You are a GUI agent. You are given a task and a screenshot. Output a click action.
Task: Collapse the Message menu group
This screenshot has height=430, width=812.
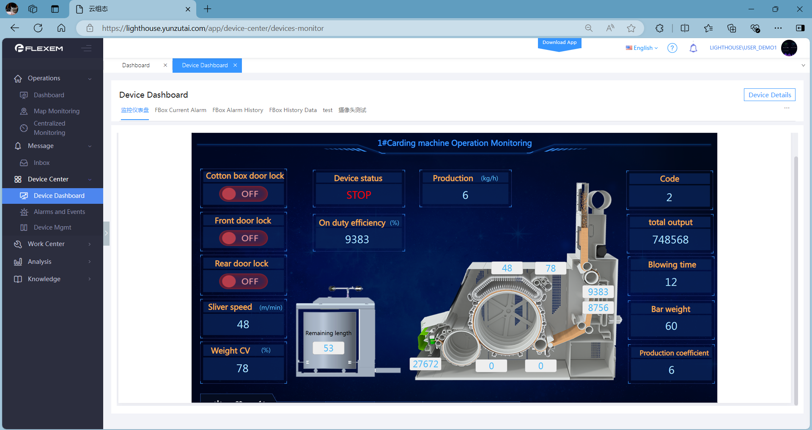(90, 146)
